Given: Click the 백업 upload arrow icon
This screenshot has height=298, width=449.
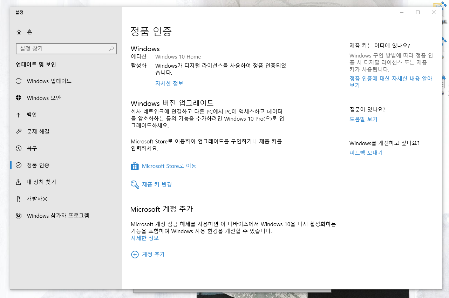Looking at the screenshot, I should [x=19, y=115].
